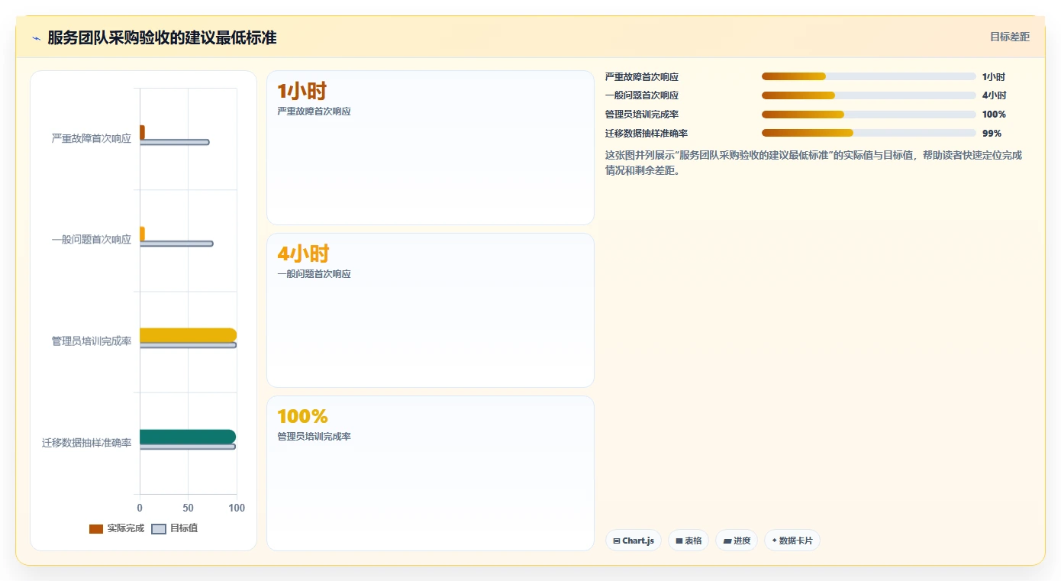This screenshot has height=581, width=1061.
Task: Open the 4小时 data card
Action: click(x=431, y=311)
